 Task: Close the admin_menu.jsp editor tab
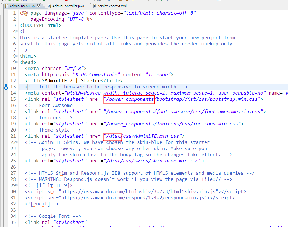pyautogui.click(x=38, y=6)
